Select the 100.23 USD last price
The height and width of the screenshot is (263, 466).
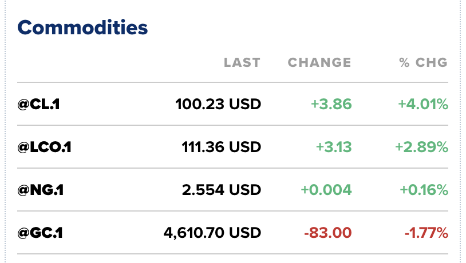pyautogui.click(x=218, y=104)
